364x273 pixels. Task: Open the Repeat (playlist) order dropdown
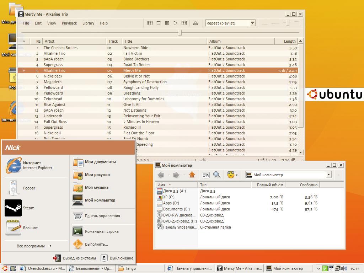[x=253, y=23]
